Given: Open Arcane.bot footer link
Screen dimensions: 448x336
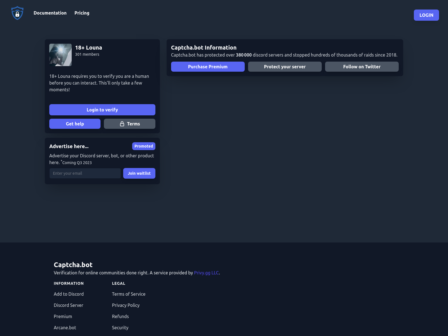Looking at the screenshot, I should tap(65, 328).
